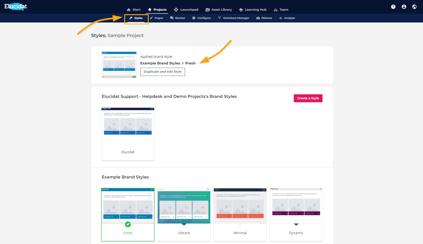Viewport: 423px width, 244px height.
Task: Open the Analyse tab
Action: pos(287,18)
